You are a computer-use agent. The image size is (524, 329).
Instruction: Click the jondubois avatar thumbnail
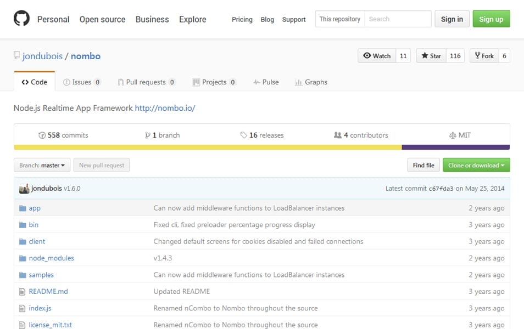(x=24, y=189)
